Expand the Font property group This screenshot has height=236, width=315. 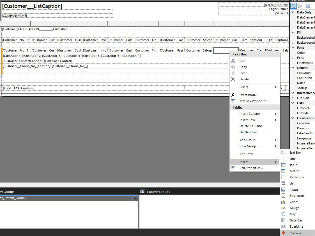pyautogui.click(x=293, y=47)
